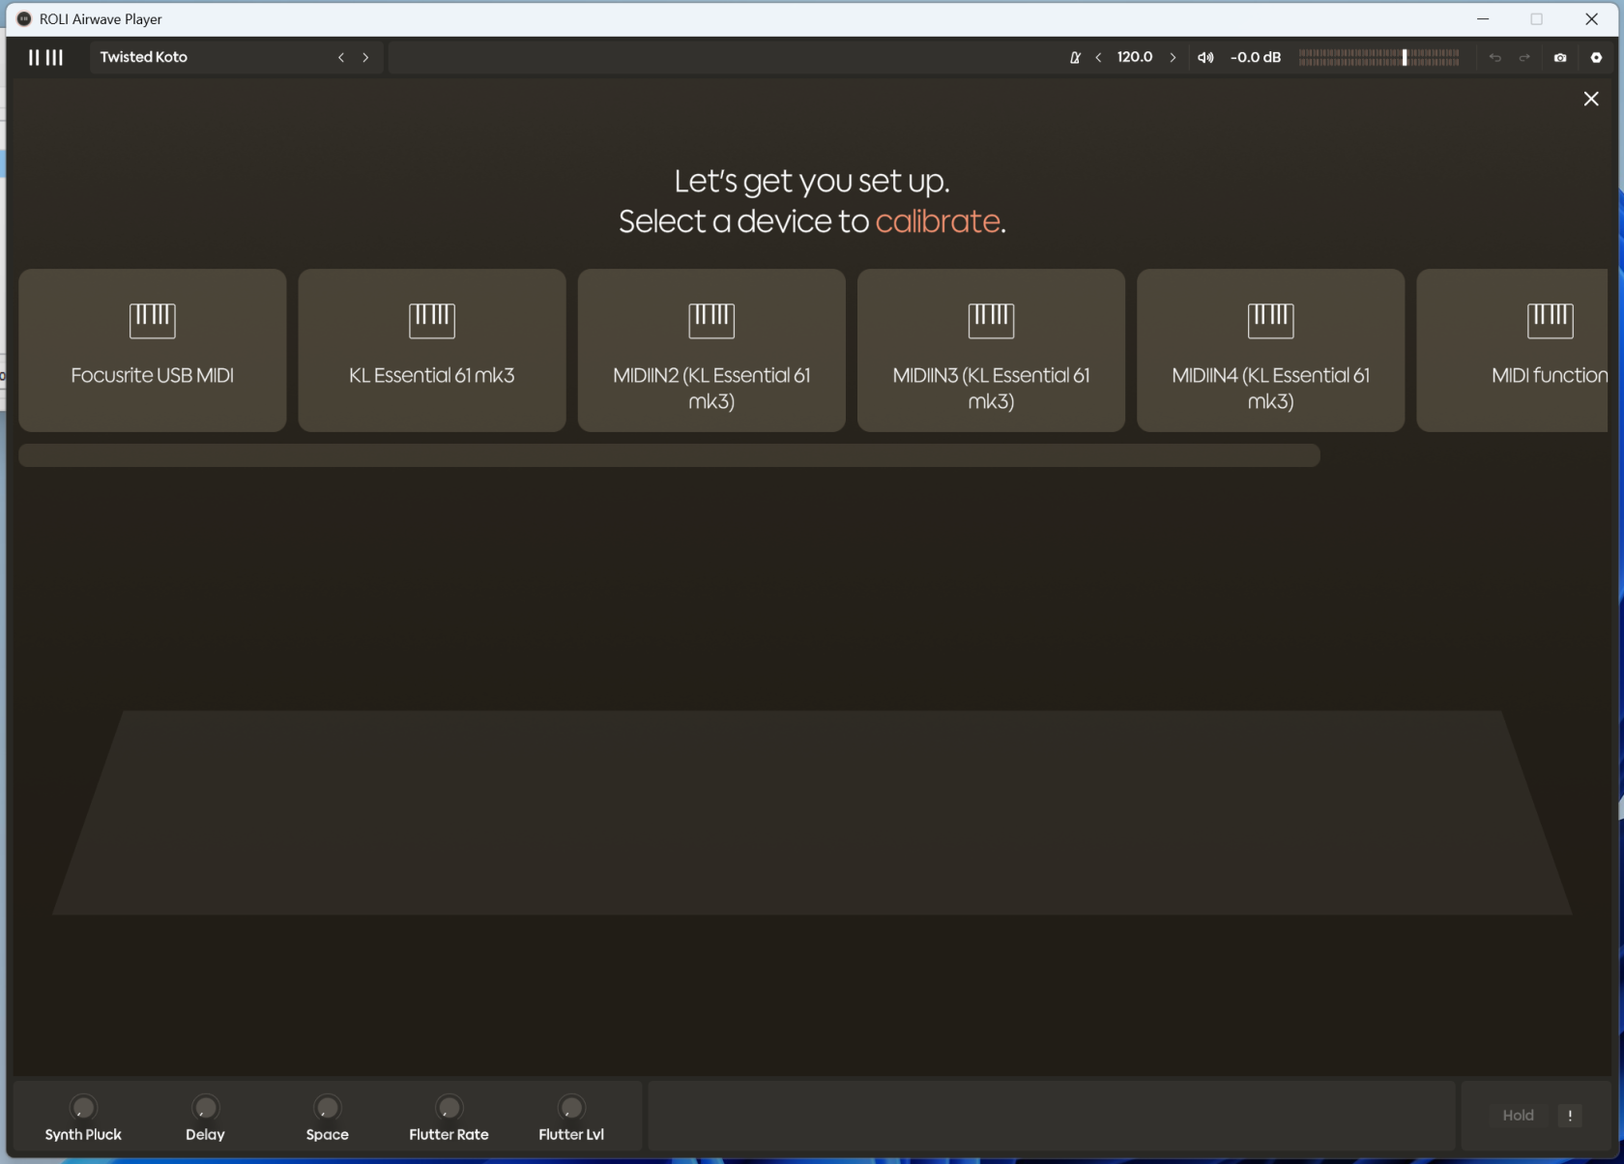The height and width of the screenshot is (1164, 1624).
Task: Toggle the metronome icon
Action: click(x=1075, y=57)
